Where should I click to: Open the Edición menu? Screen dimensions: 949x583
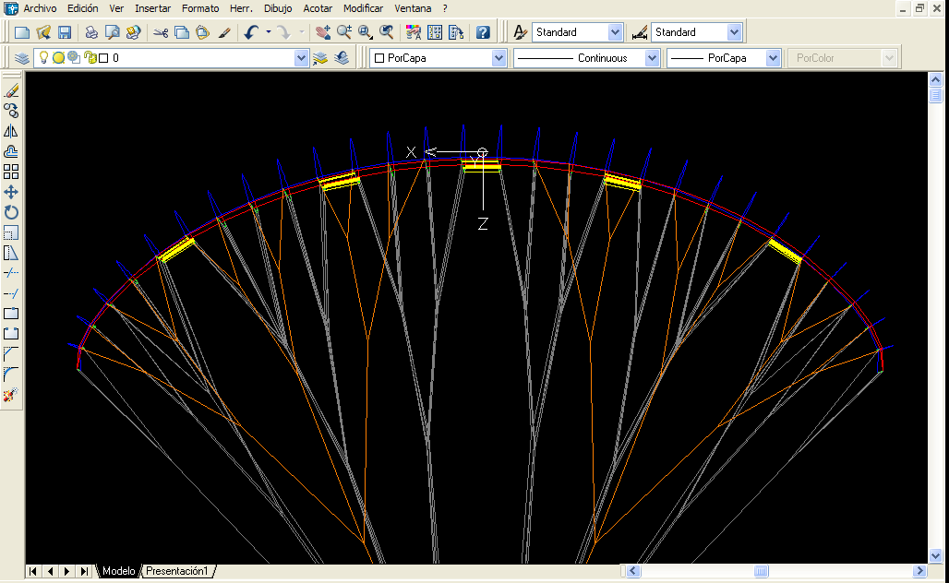82,8
